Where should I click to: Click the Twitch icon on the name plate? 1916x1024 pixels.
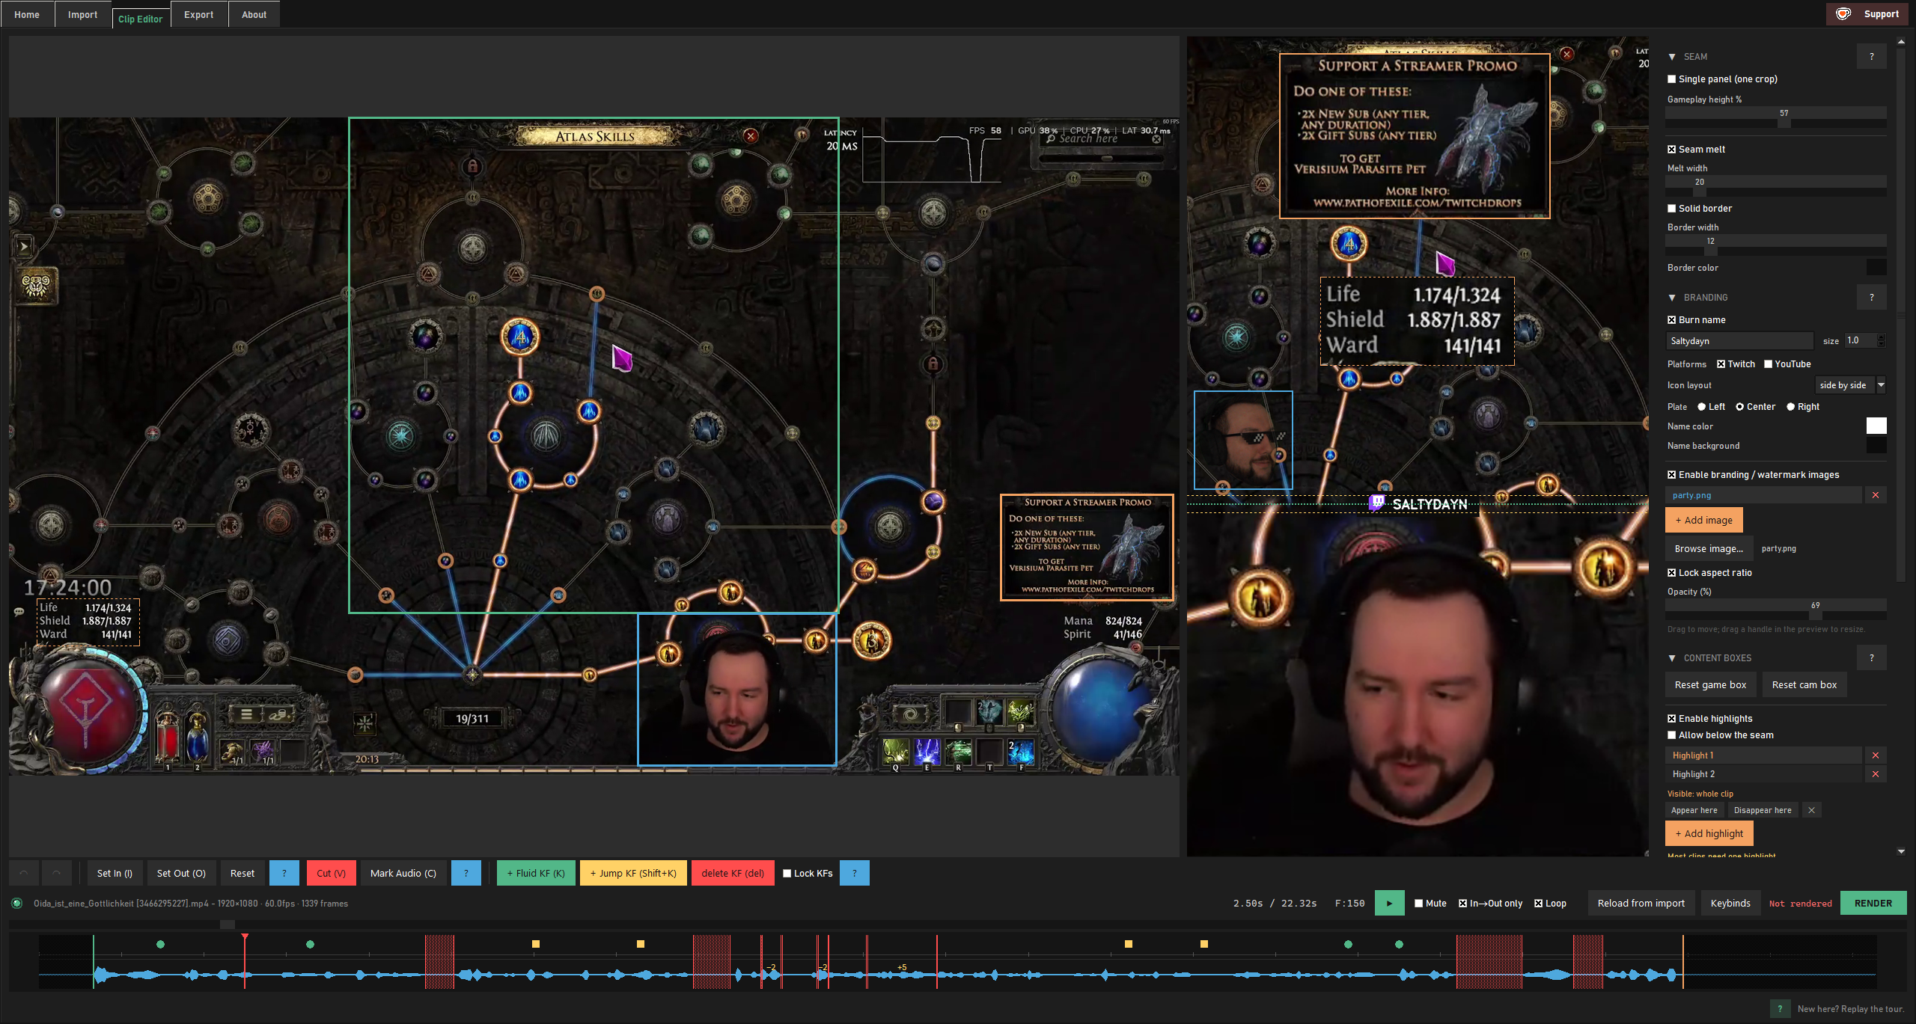coord(1376,503)
